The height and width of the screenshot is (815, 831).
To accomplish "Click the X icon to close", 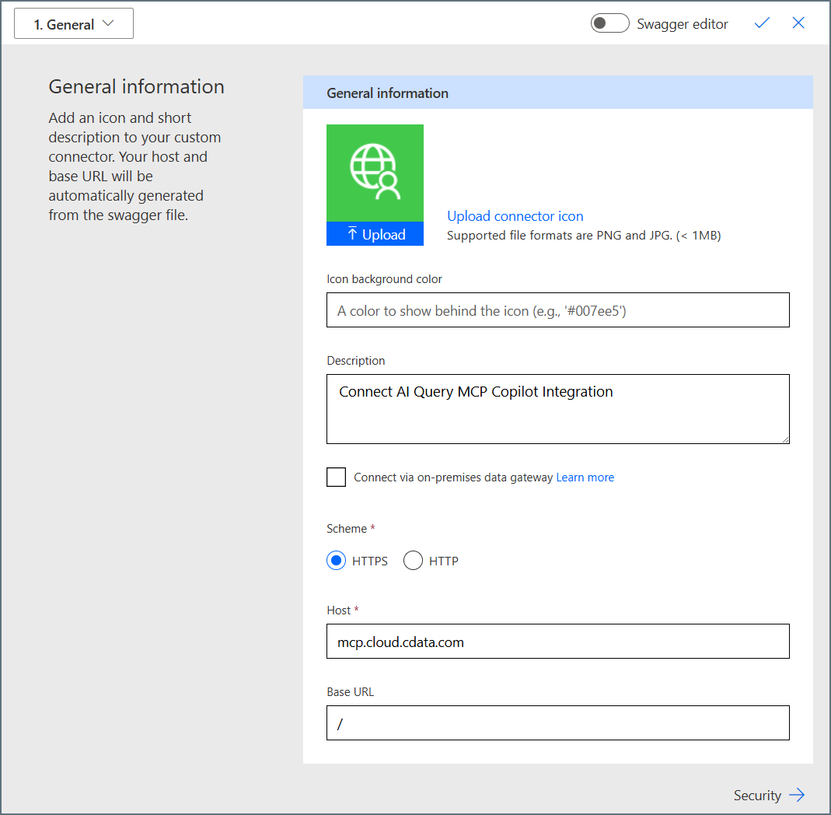I will click(798, 23).
